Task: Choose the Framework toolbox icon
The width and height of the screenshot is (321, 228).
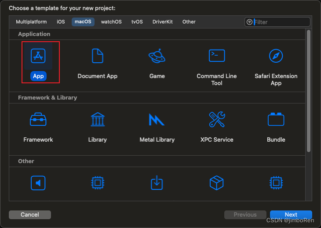Action: coord(38,119)
